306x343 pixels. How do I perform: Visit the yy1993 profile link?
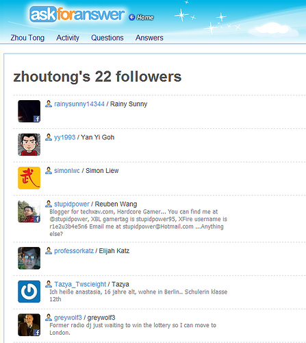64,137
